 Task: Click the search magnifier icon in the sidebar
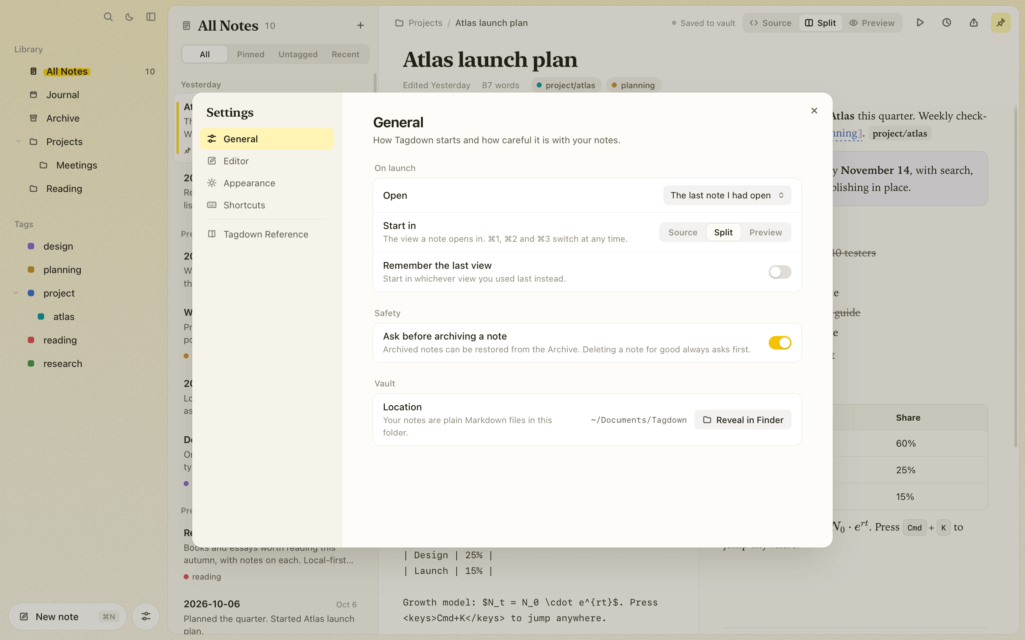(x=108, y=17)
